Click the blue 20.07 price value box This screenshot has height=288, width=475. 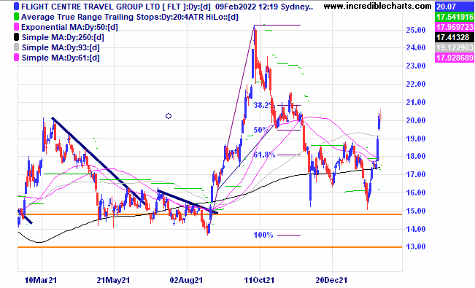[454, 7]
